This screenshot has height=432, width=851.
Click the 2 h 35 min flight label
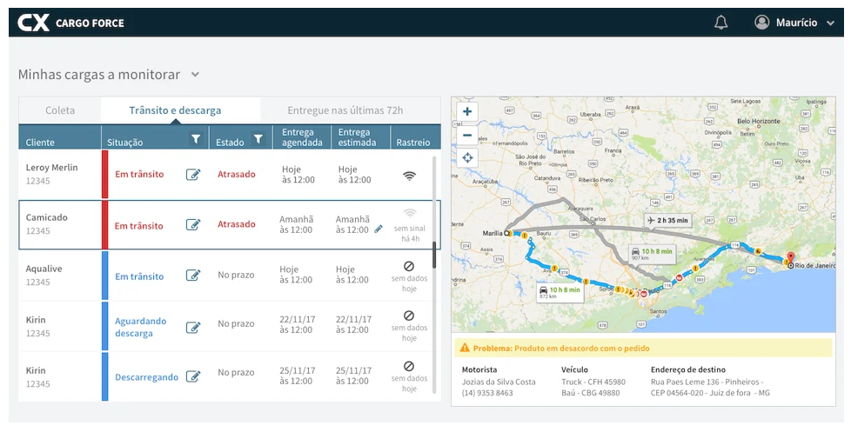point(667,220)
